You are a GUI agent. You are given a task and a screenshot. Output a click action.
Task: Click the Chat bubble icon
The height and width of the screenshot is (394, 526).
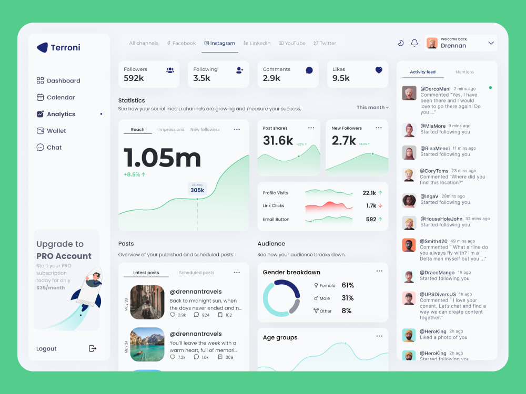(41, 148)
